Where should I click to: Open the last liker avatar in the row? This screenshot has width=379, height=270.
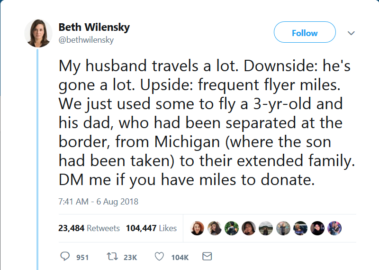pyautogui.click(x=334, y=228)
